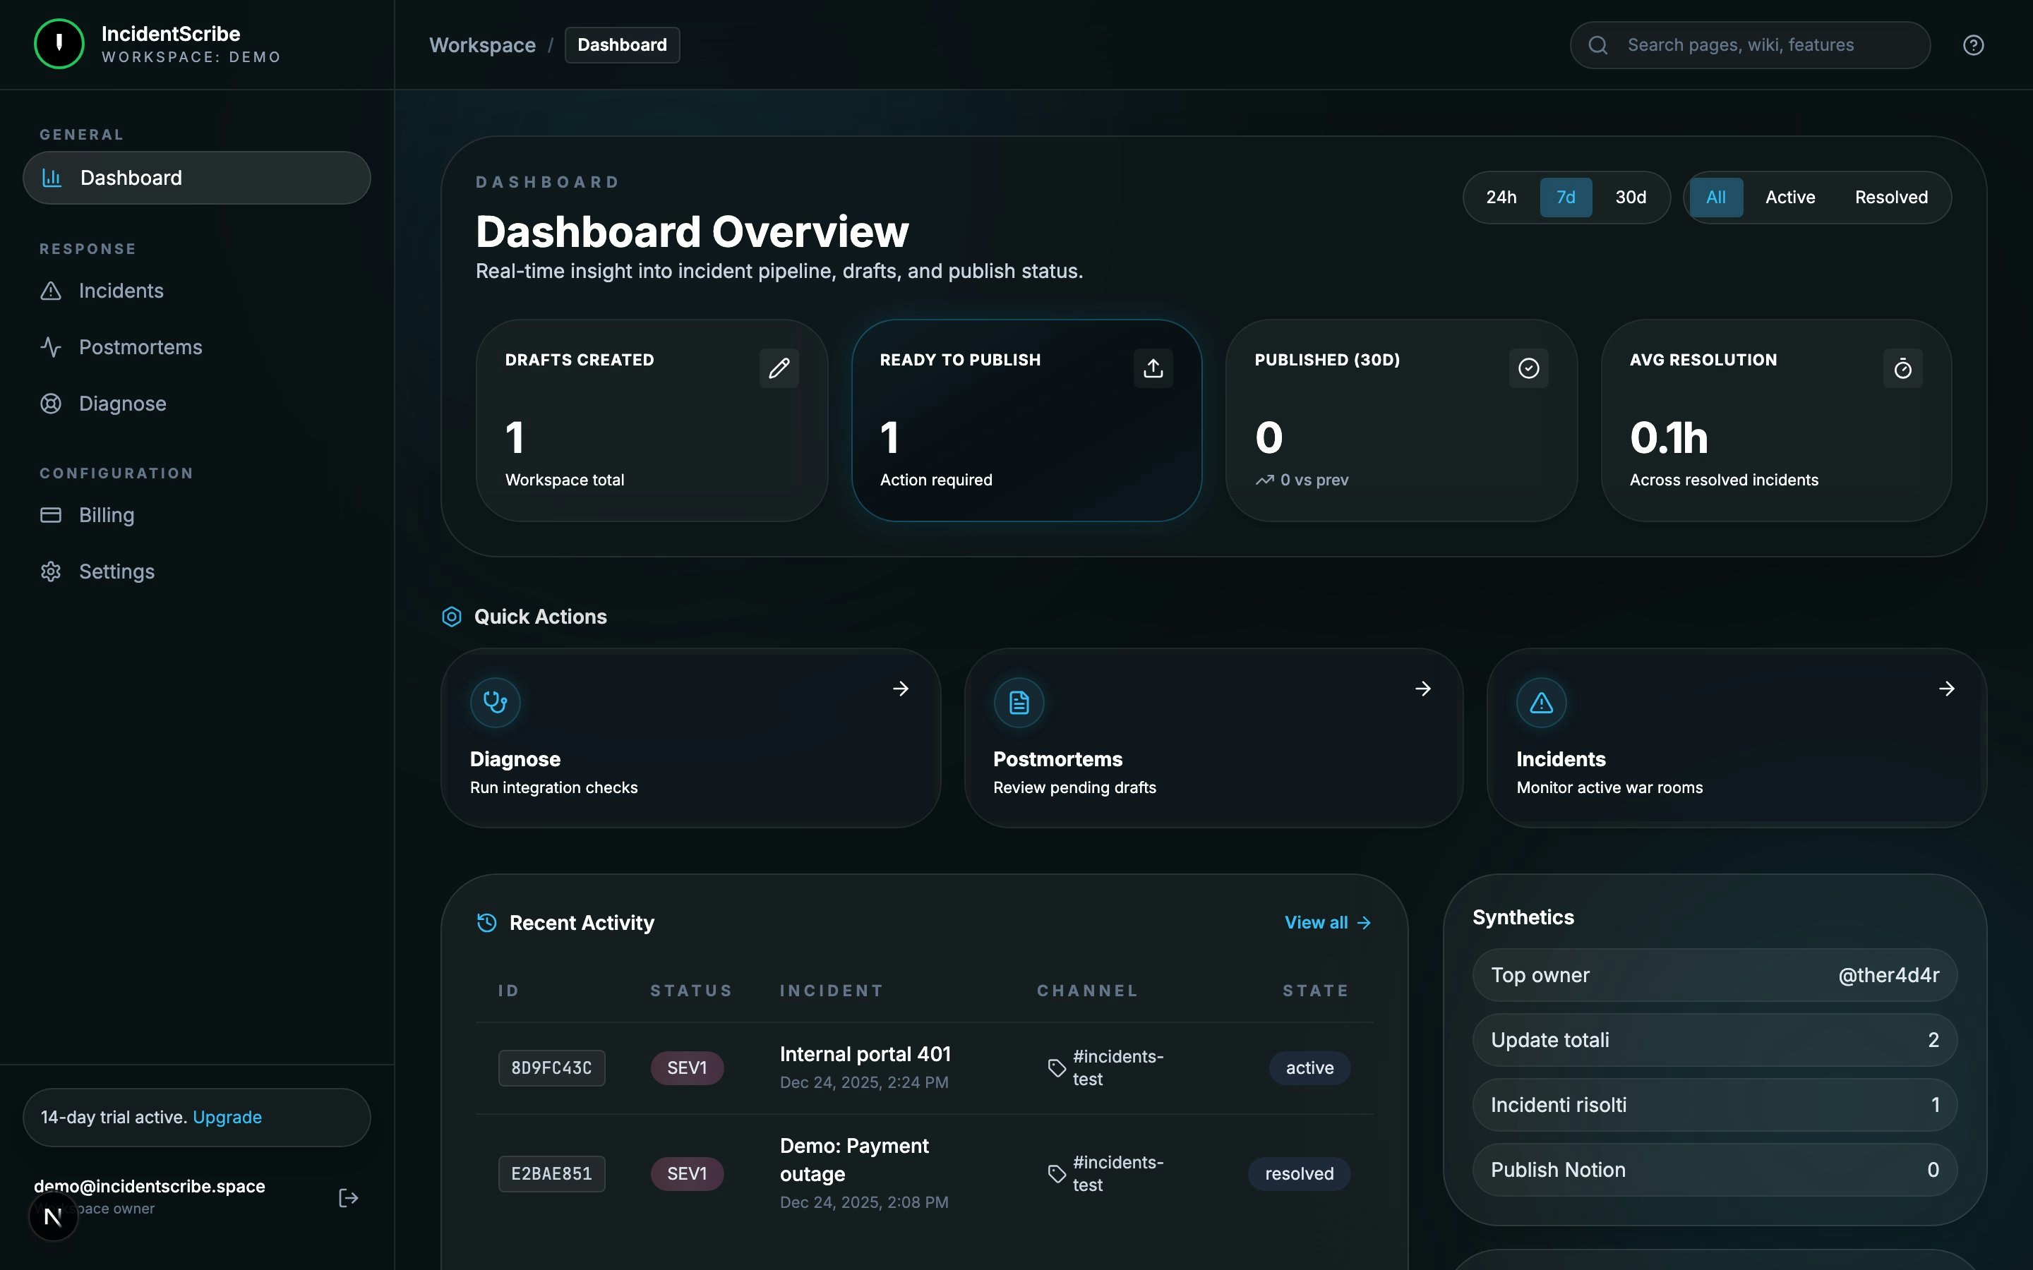Click the Upgrade trial link

tap(227, 1117)
